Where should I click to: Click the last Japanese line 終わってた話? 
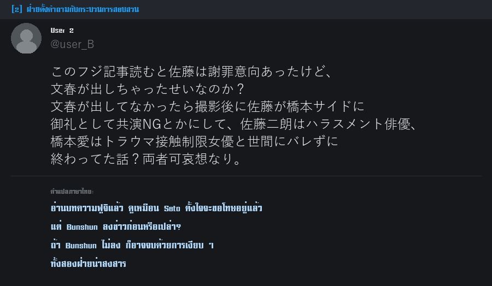146,159
